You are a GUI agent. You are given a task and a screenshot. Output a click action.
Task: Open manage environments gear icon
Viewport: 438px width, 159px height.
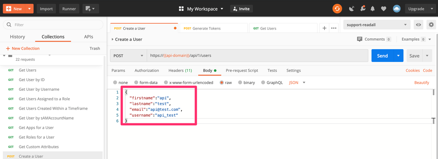click(431, 25)
